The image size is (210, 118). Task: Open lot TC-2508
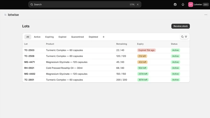29,56
